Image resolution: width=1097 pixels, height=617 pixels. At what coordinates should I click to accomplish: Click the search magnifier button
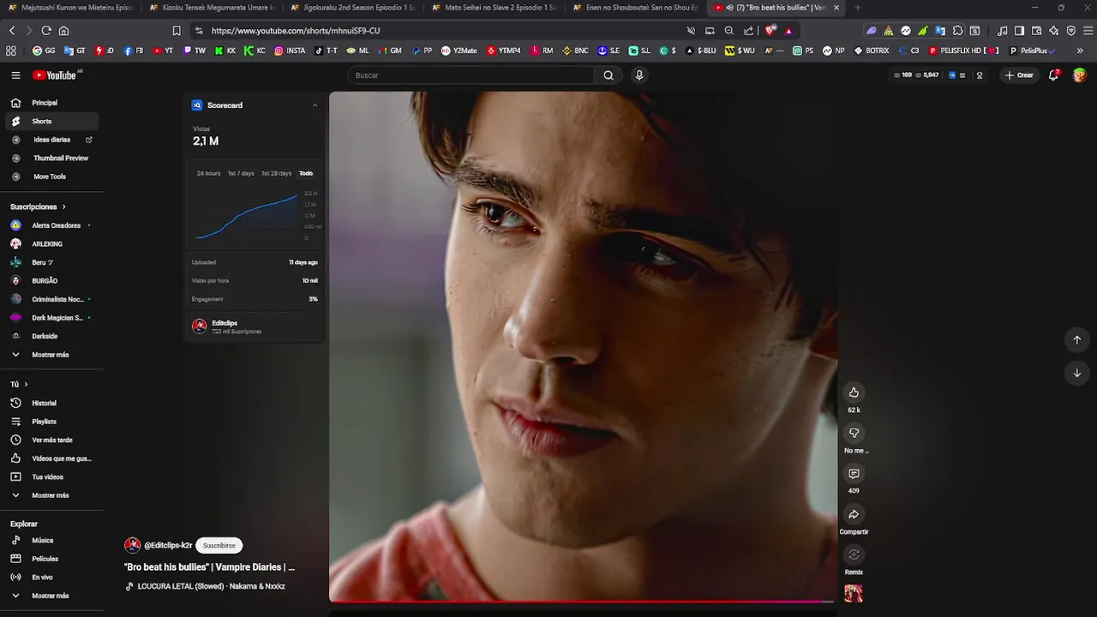(x=608, y=75)
